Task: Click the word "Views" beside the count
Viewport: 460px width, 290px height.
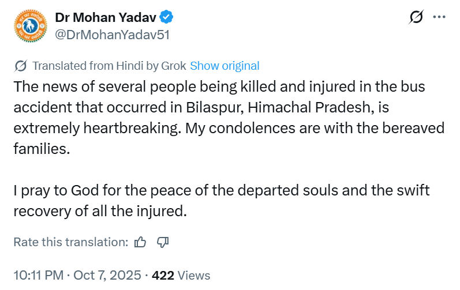Action: 195,276
